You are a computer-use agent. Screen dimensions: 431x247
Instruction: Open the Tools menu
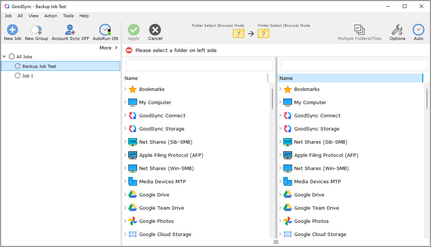coord(68,16)
